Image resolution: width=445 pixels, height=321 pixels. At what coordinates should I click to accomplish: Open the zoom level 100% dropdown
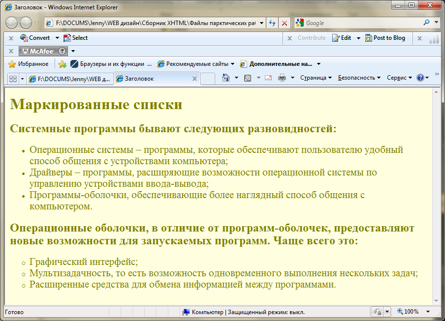[x=428, y=312]
